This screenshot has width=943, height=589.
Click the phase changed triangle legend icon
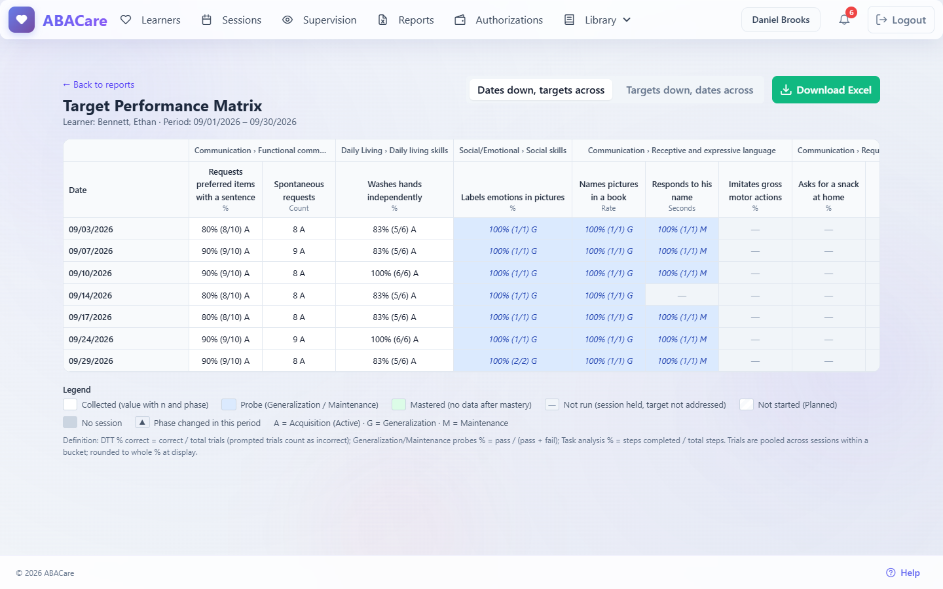pos(142,423)
